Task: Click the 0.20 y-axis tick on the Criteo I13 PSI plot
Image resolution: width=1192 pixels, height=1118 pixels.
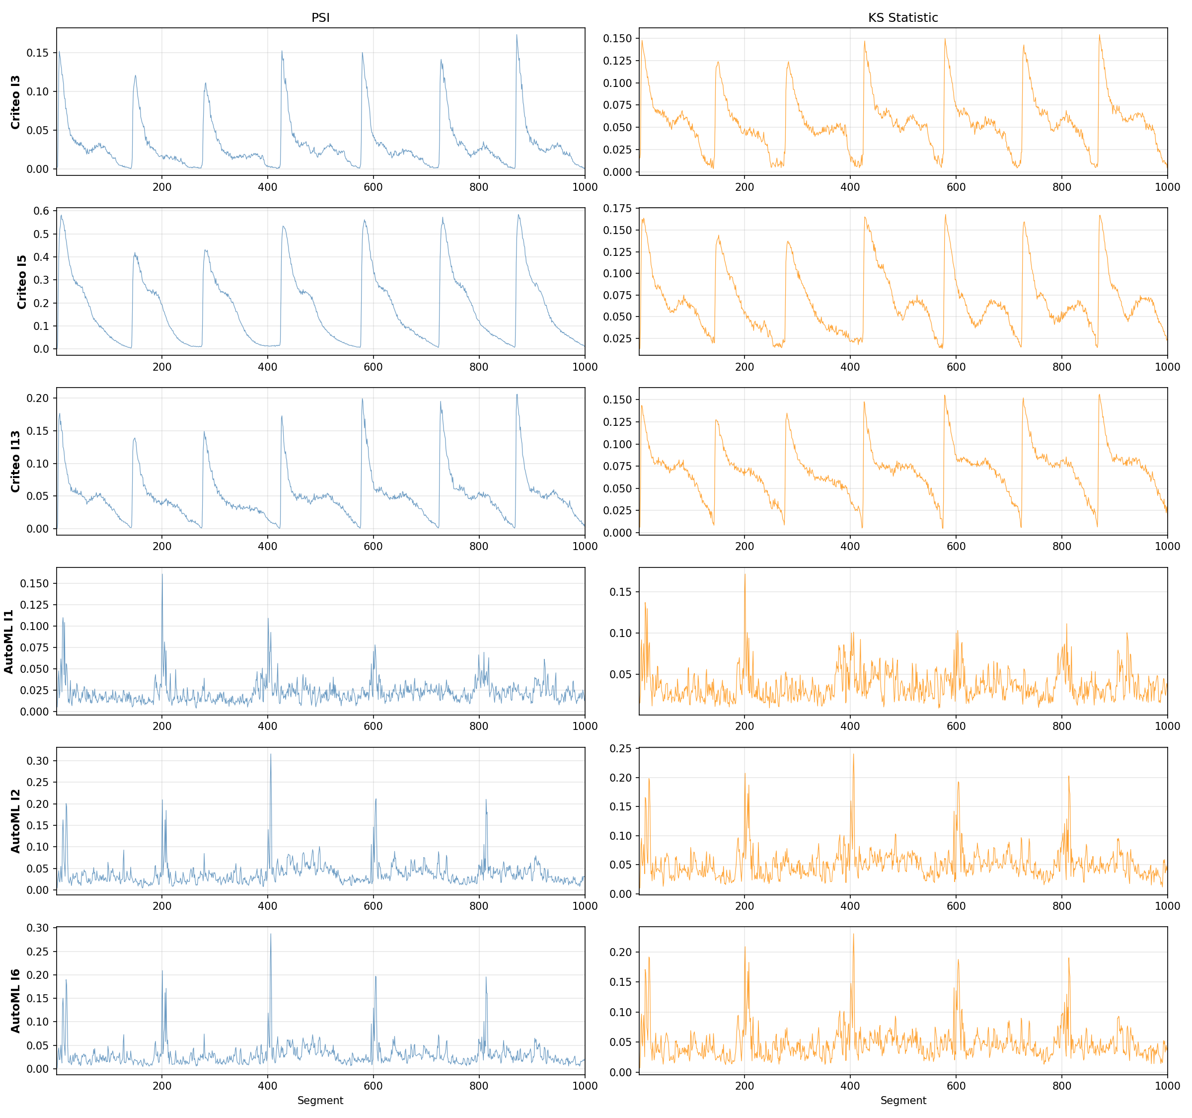Action: [x=38, y=399]
